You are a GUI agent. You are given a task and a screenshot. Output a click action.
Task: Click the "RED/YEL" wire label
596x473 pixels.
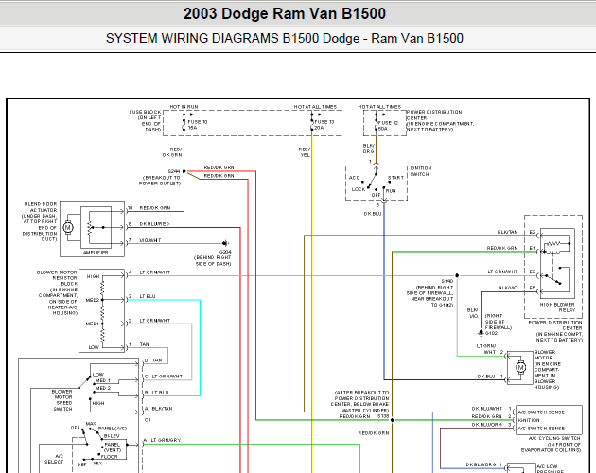pos(305,152)
